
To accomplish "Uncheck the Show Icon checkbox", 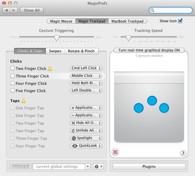I will click(180, 21).
